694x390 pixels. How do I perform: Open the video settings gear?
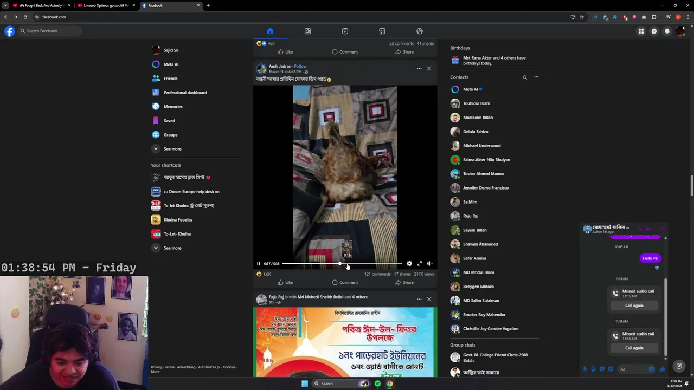(409, 264)
